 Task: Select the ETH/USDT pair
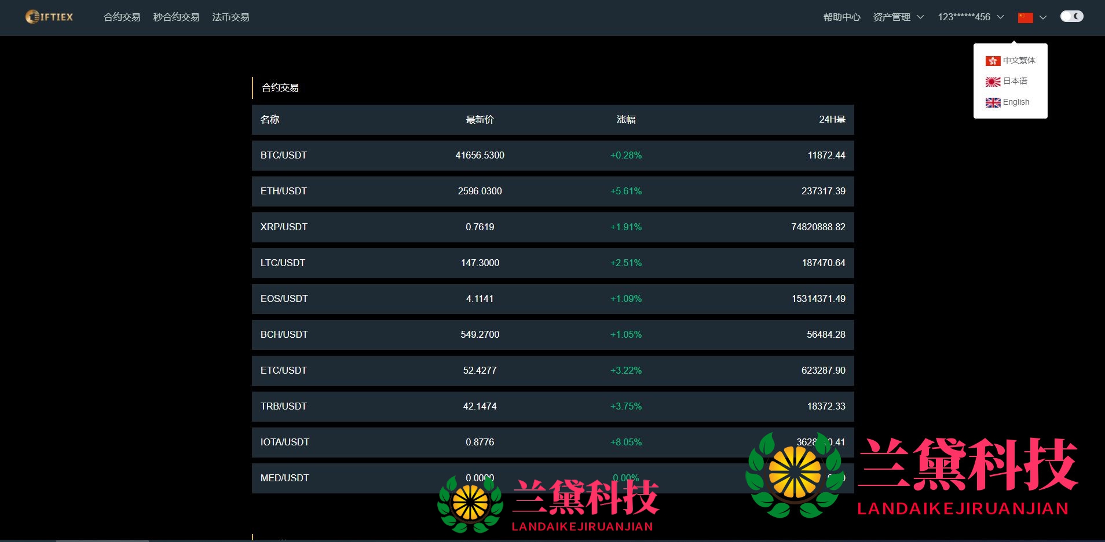(x=284, y=191)
